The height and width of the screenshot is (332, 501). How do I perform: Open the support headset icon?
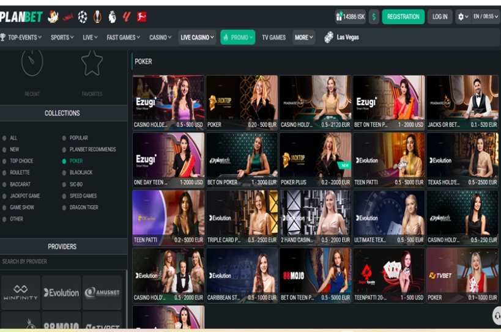[x=497, y=315]
